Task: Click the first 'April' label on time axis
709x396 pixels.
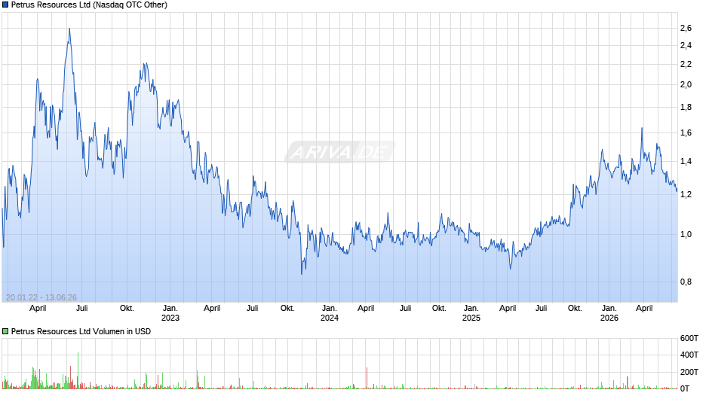Action: (38, 309)
